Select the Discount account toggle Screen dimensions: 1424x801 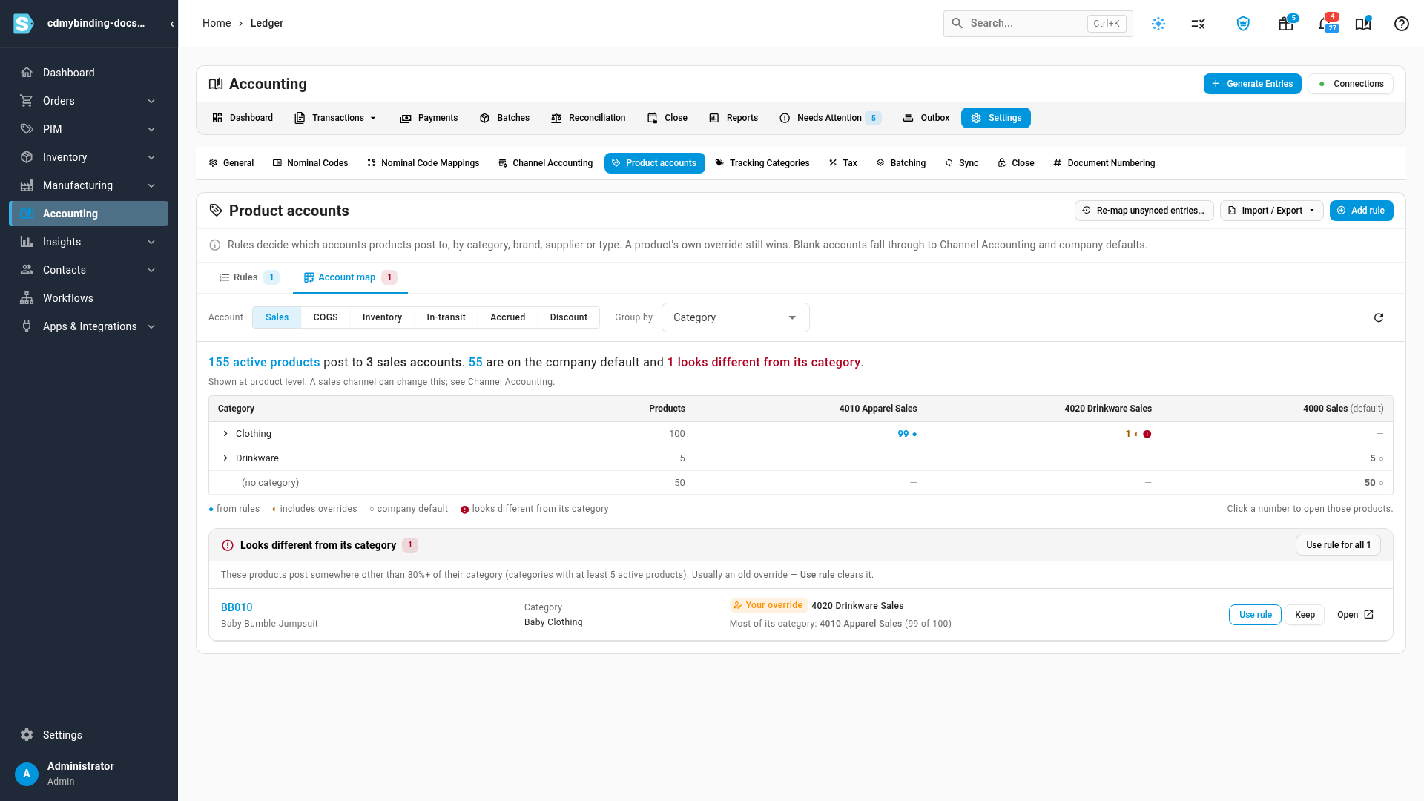569,317
